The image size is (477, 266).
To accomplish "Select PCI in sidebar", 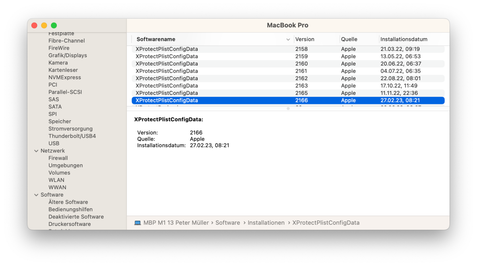I will [53, 85].
